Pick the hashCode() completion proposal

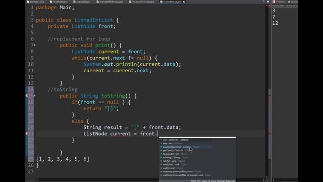pos(197,154)
